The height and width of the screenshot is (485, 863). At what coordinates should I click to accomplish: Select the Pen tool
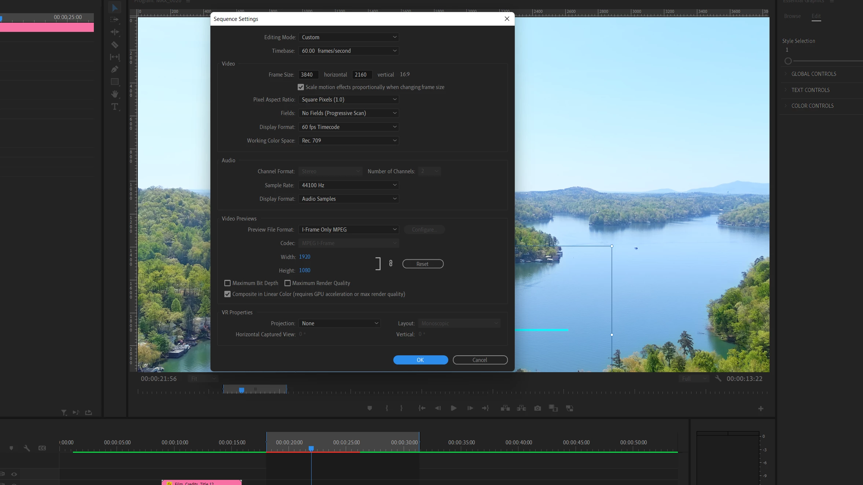pyautogui.click(x=115, y=69)
